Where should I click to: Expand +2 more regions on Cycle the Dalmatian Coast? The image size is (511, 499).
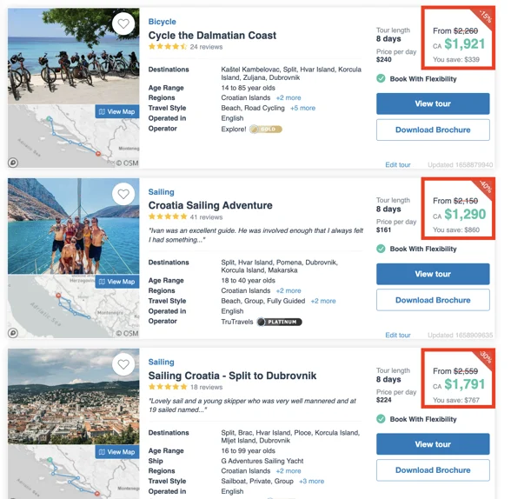289,97
